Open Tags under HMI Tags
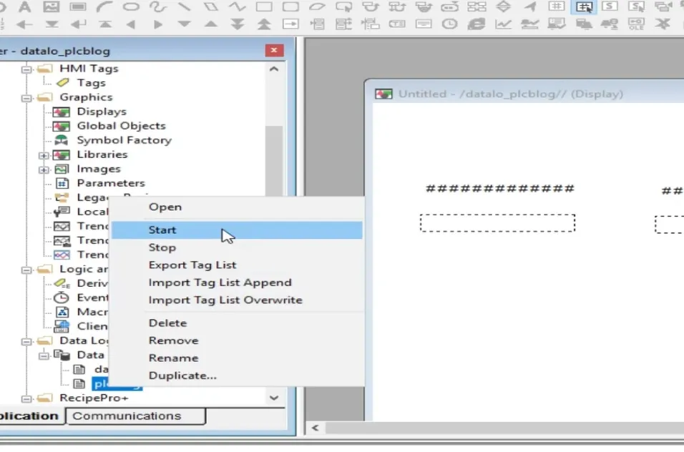Image resolution: width=684 pixels, height=452 pixels. (x=91, y=83)
